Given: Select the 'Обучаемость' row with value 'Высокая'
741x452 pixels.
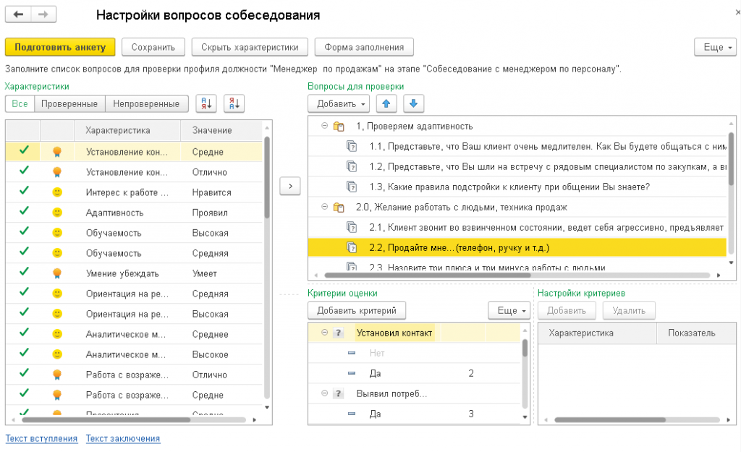Looking at the screenshot, I should [x=134, y=233].
